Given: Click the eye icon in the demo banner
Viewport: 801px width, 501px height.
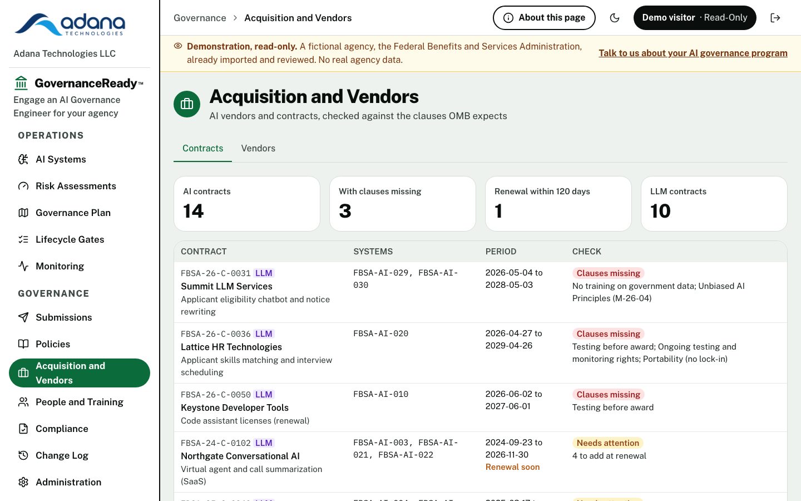Looking at the screenshot, I should 178,46.
